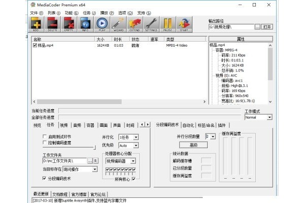
Task: Click the PAUSE toolbar icon
Action: (x=168, y=24)
